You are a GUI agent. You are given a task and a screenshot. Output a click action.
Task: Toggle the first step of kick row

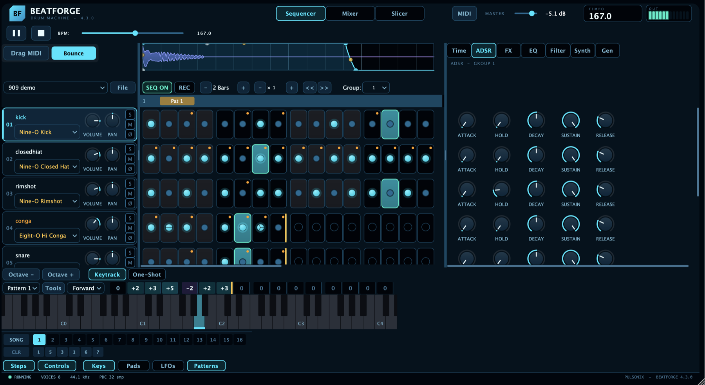point(151,124)
